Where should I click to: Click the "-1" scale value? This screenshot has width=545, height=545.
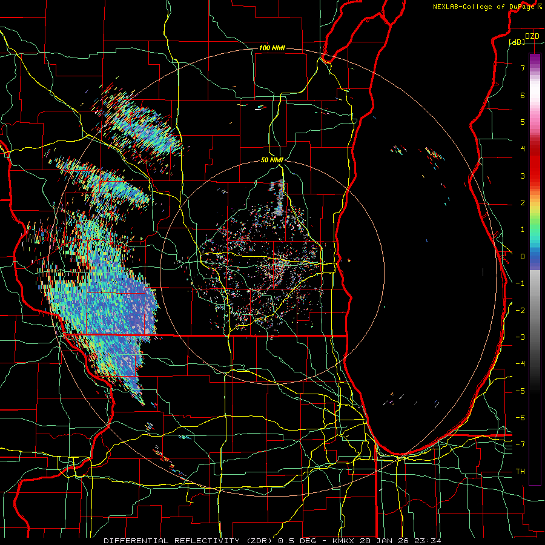pos(520,283)
